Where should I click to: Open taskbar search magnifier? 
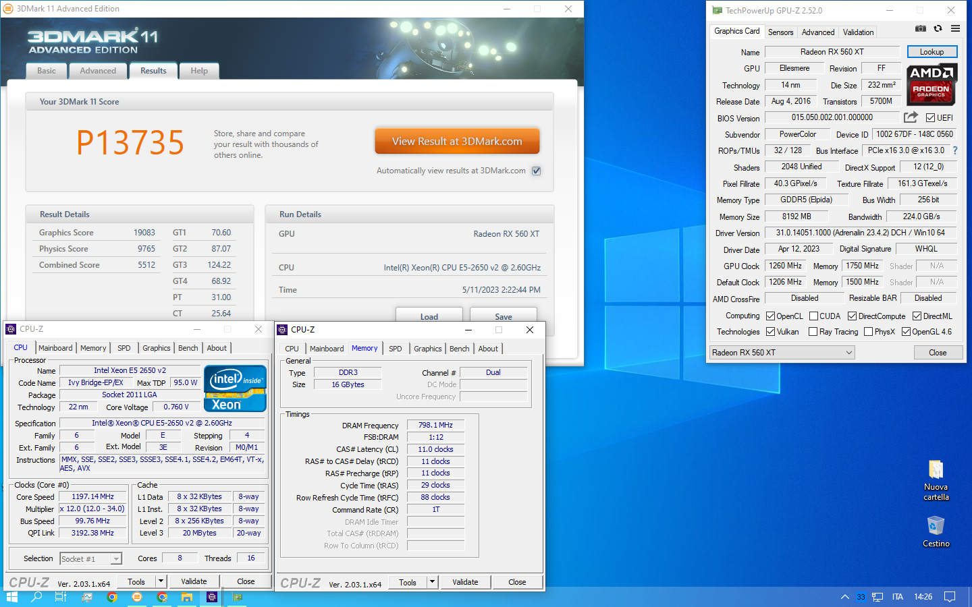[36, 597]
